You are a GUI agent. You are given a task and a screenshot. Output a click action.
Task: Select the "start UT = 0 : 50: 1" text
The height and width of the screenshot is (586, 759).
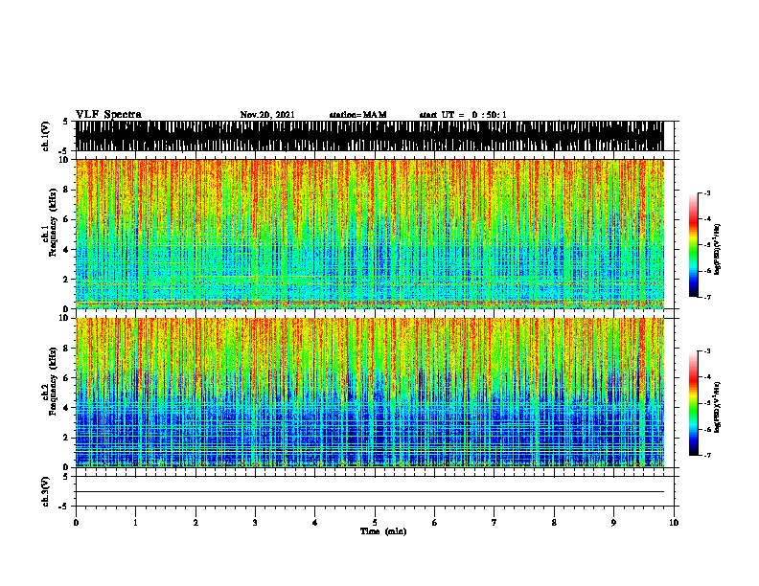[x=463, y=115]
